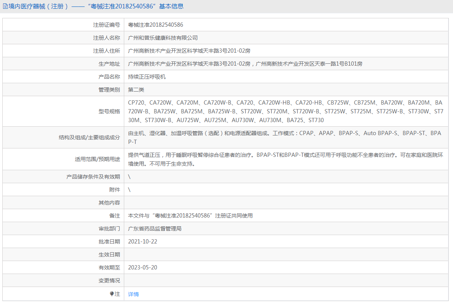Viewport: 453px width, 303px height.
Task: Open the 详情 link
Action: (133, 294)
